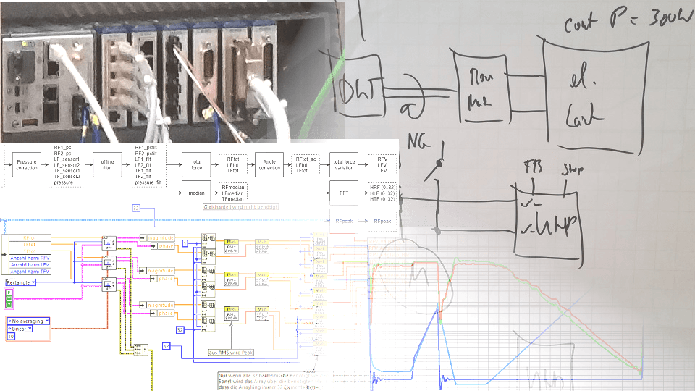Select the RFtot_ac signal label
695x391 pixels.
click(x=306, y=159)
